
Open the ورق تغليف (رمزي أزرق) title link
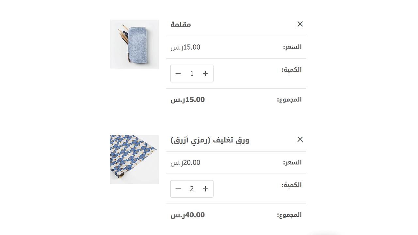[209, 140]
